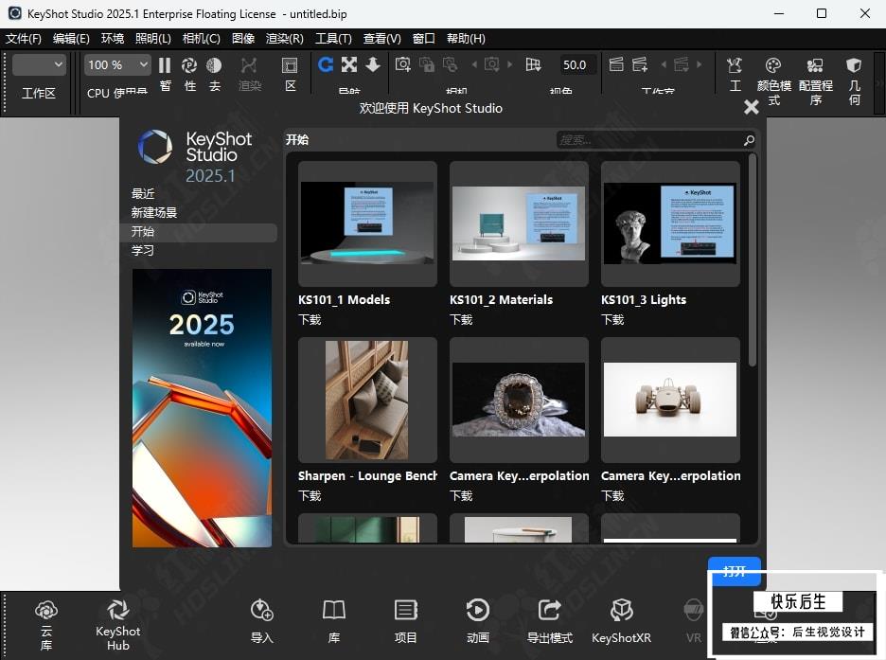Click 下载 under KS101_3 Lights
Viewport: 886px width, 660px height.
click(x=612, y=320)
